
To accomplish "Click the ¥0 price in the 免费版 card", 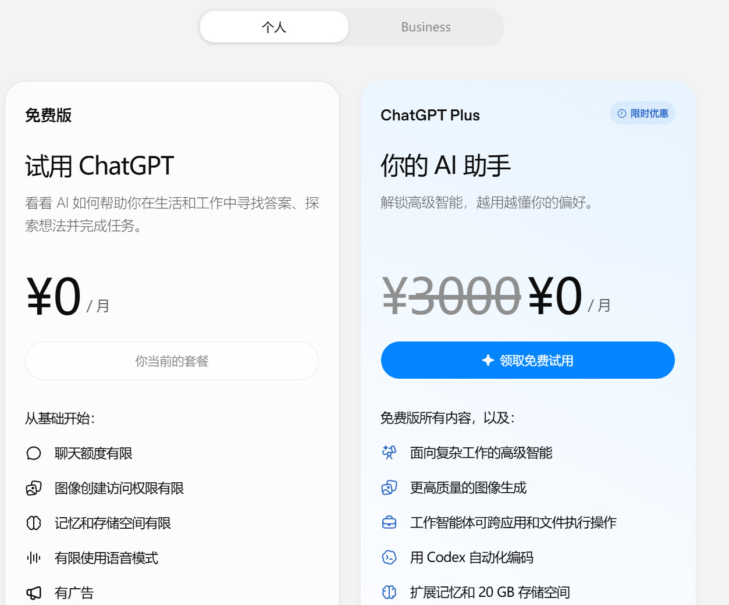I will coord(54,297).
